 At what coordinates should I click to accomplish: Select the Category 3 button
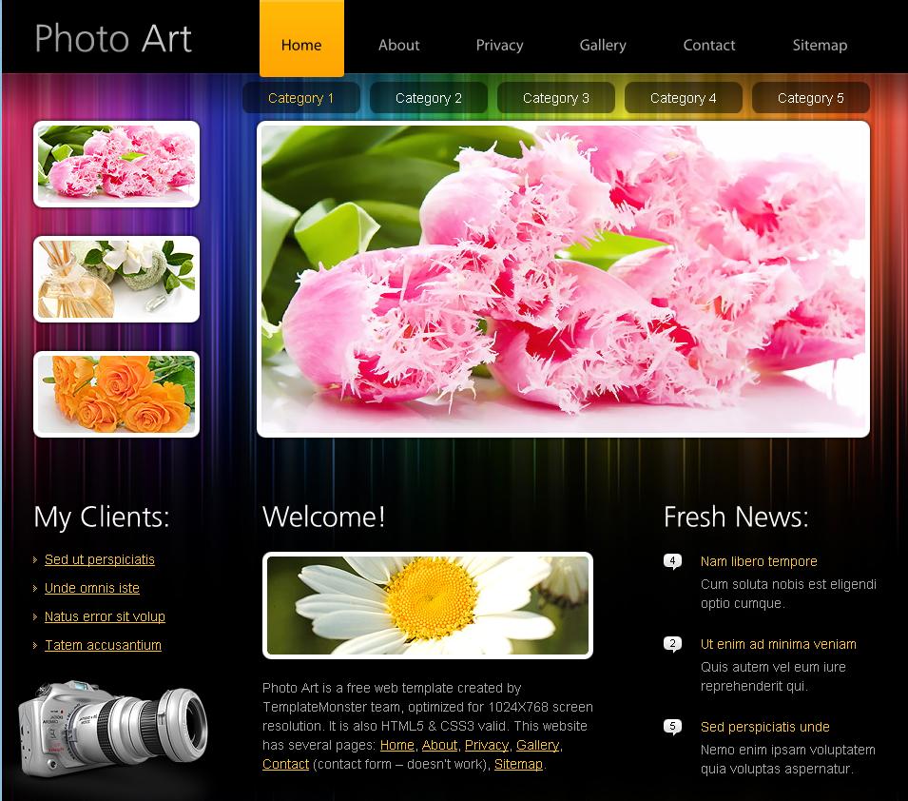[x=556, y=98]
